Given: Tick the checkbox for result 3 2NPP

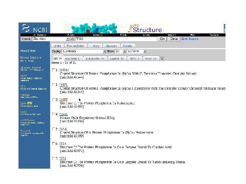Looking at the screenshot, I should coord(54,99).
